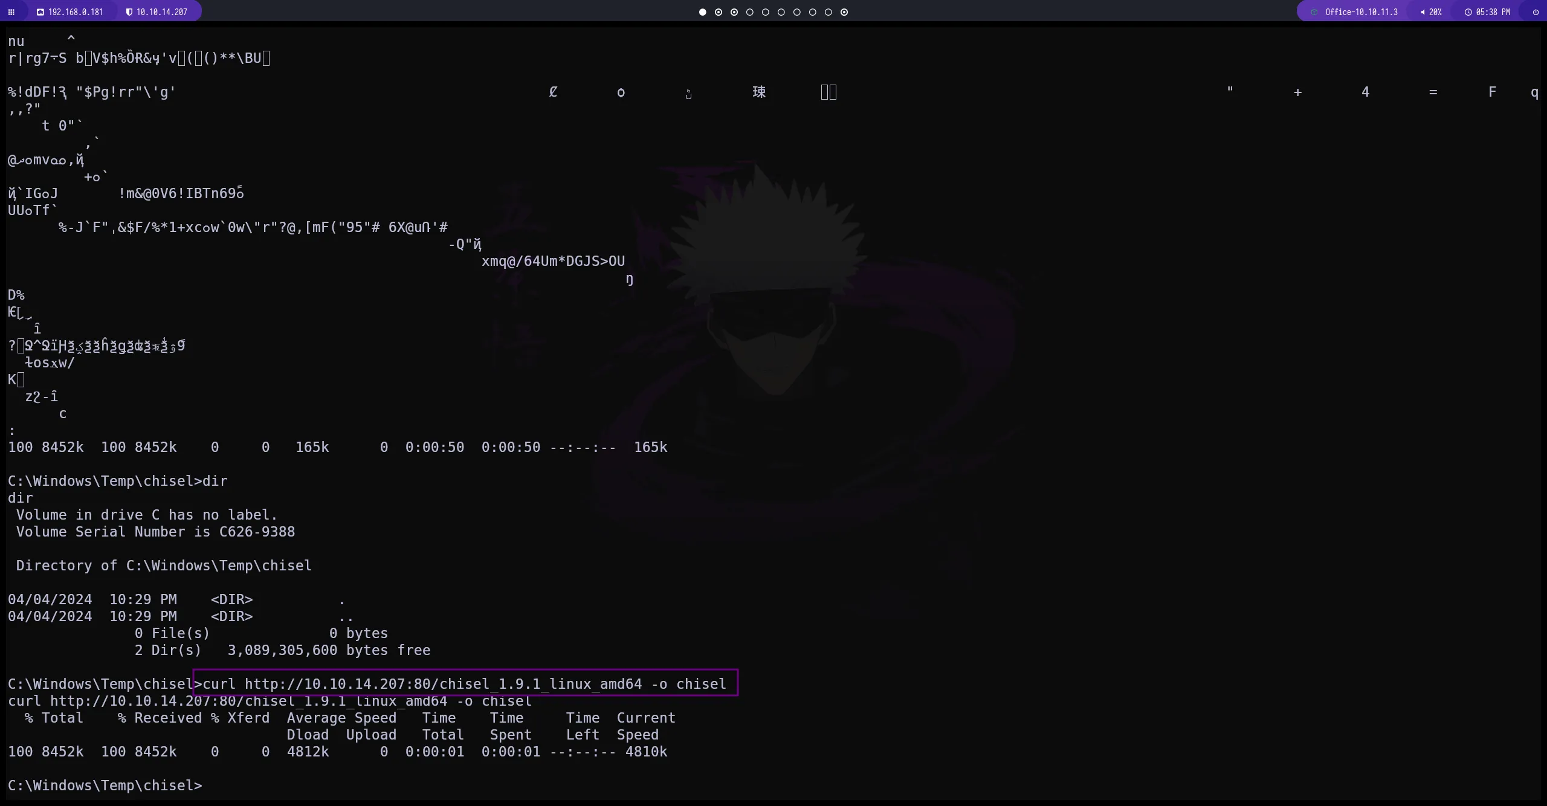
Task: Click the 192.168.0.181 local IP label
Action: [x=76, y=12]
